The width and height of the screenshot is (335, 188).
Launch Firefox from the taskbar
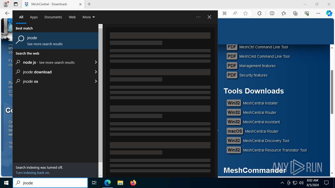(x=133, y=183)
